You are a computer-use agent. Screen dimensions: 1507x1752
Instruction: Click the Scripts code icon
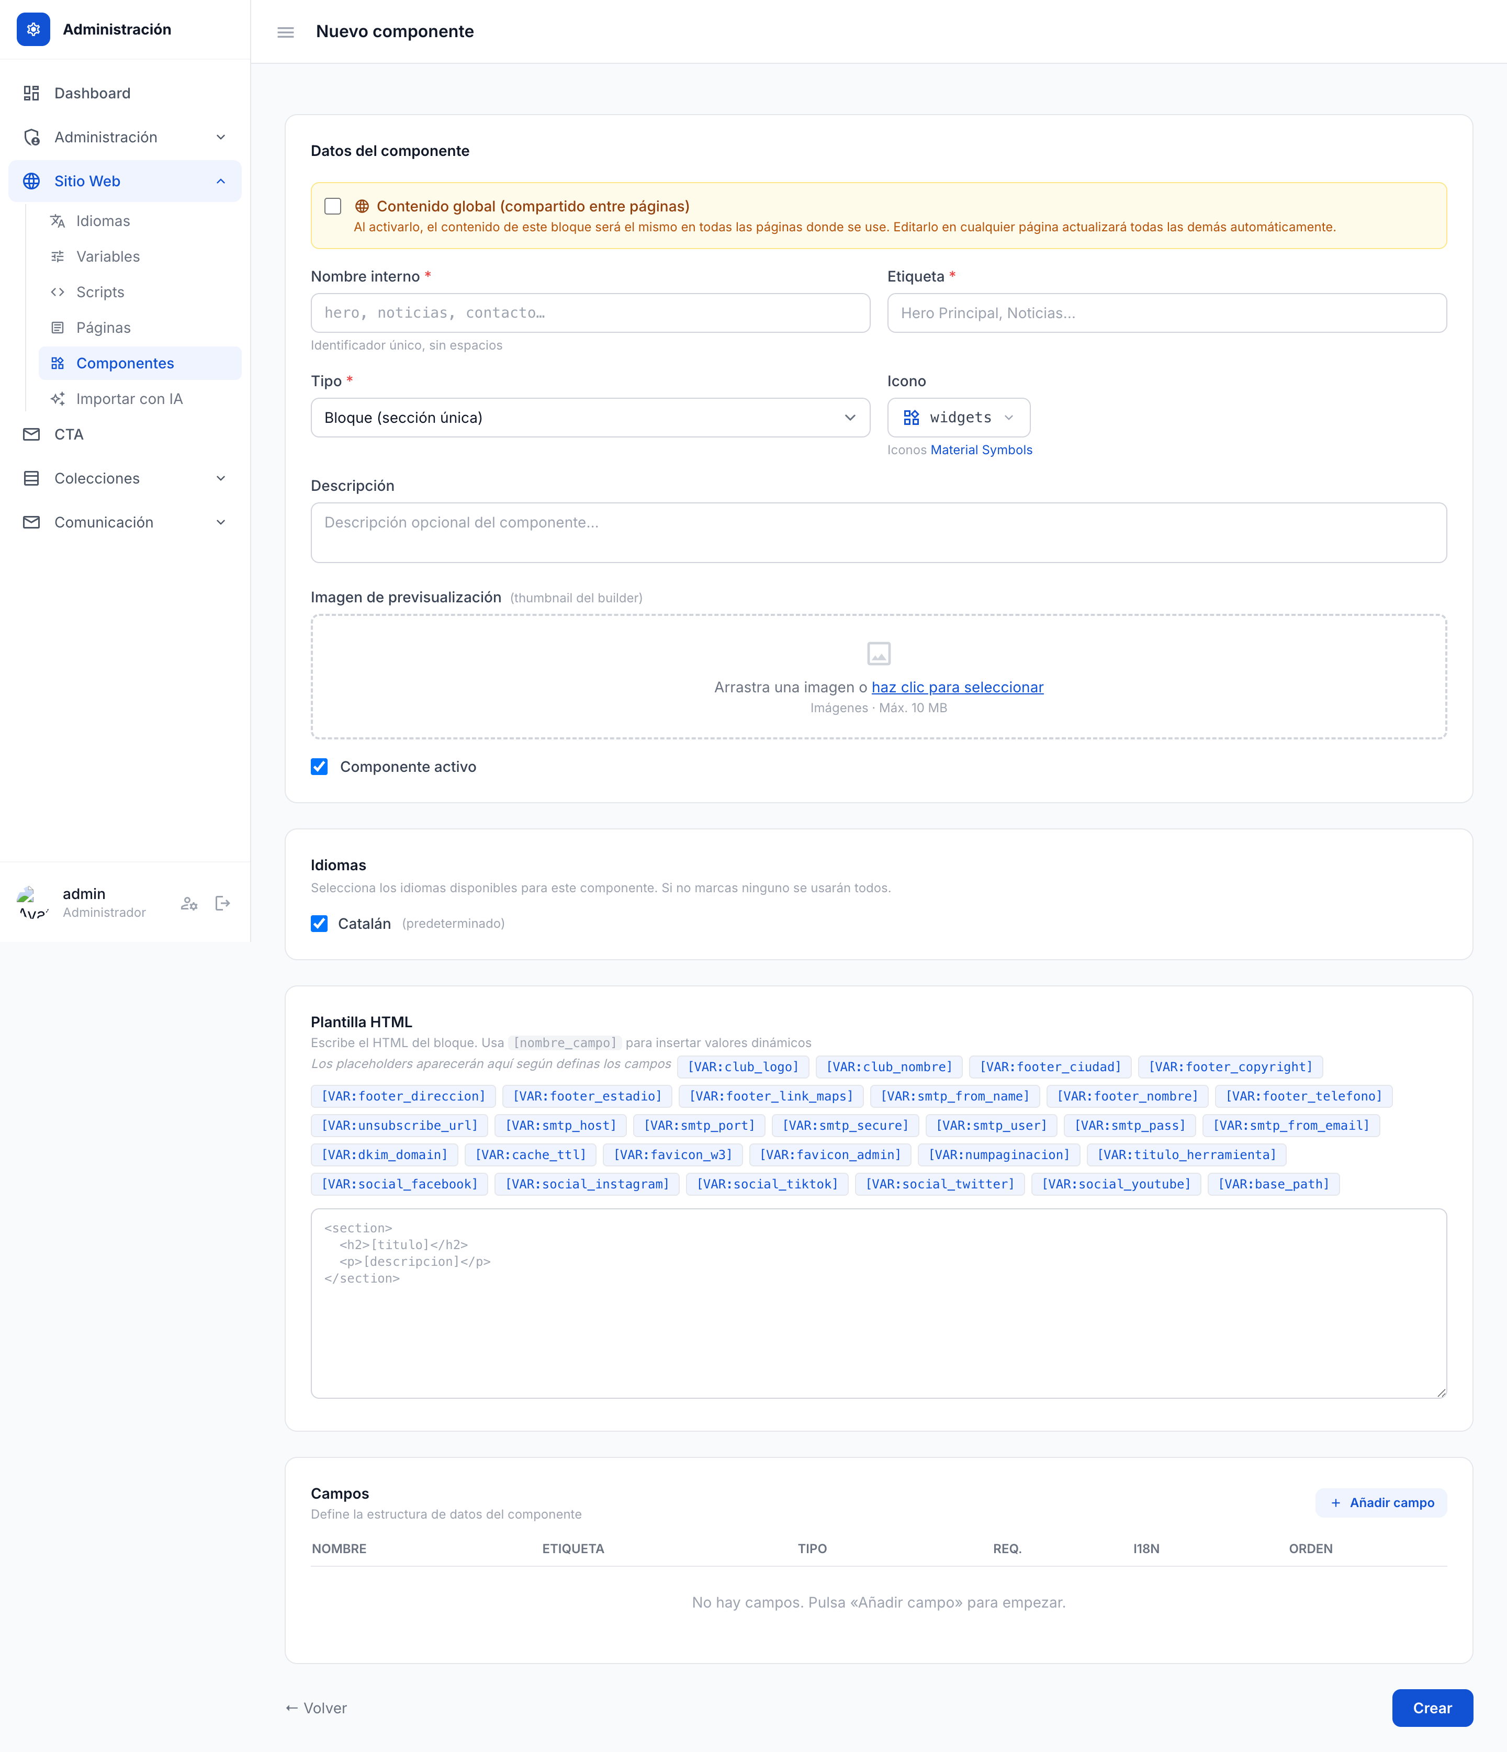click(58, 291)
